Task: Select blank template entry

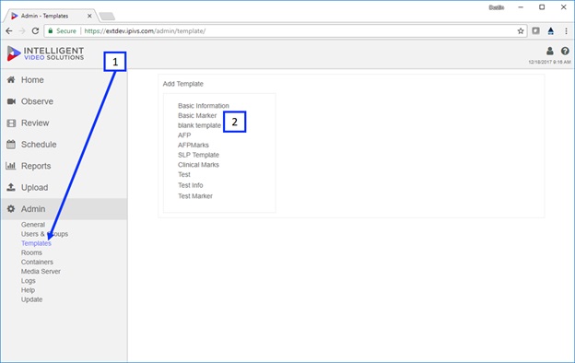Action: pos(199,125)
